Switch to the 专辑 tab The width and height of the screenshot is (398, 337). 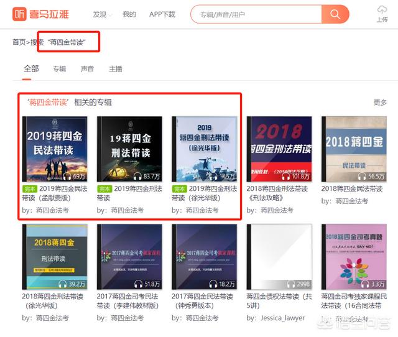(x=60, y=69)
